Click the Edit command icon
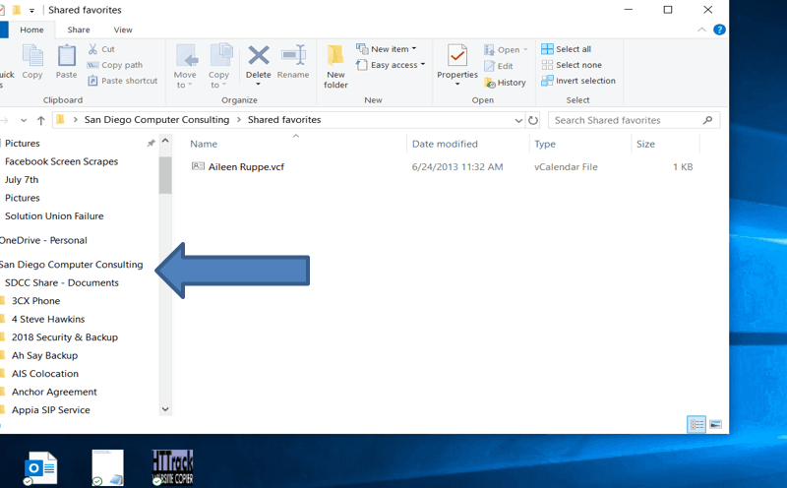Viewport: 787px width, 488px height. point(489,66)
